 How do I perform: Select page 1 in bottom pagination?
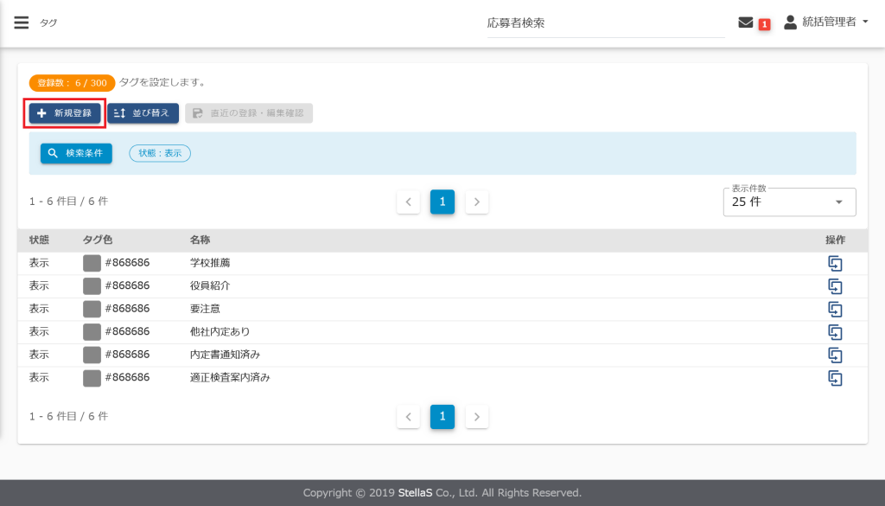[442, 417]
